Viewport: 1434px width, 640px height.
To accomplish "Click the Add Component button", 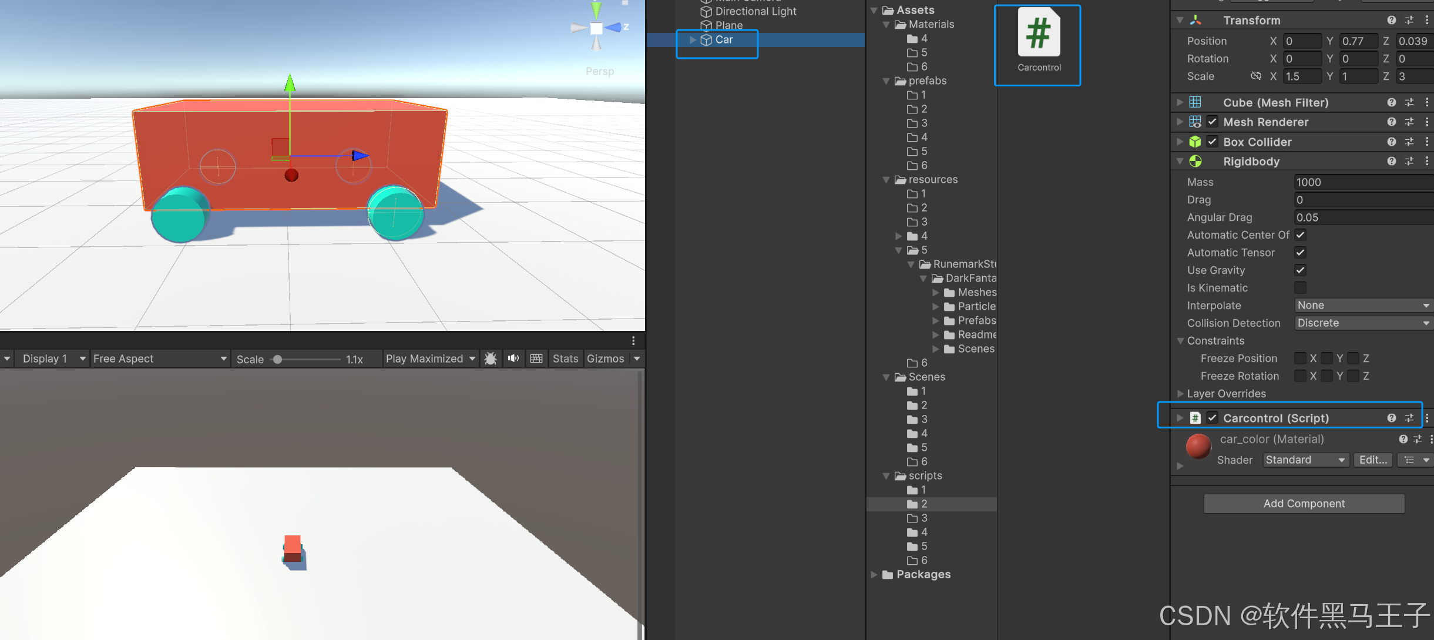I will [x=1304, y=504].
